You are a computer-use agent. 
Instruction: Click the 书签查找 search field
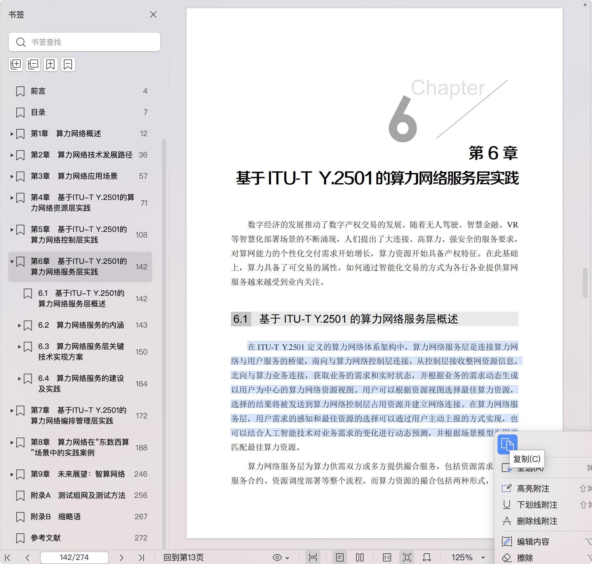(x=84, y=42)
